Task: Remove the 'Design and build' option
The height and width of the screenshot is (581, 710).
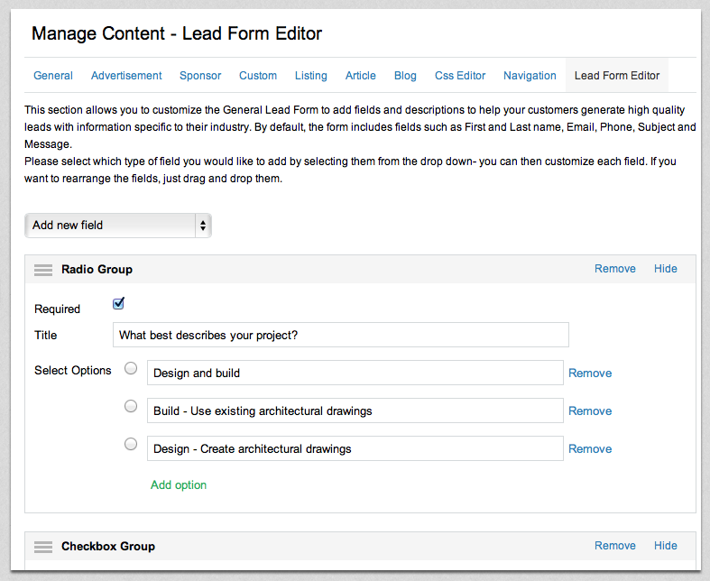Action: click(x=590, y=373)
